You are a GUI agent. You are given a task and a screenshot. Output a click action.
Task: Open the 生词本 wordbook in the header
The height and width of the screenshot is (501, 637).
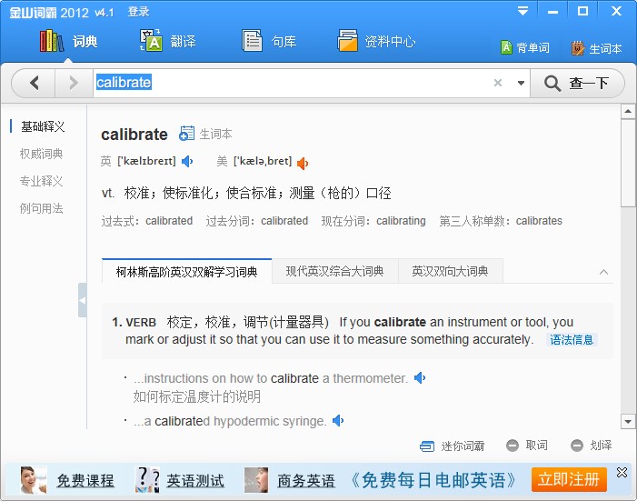tap(596, 48)
